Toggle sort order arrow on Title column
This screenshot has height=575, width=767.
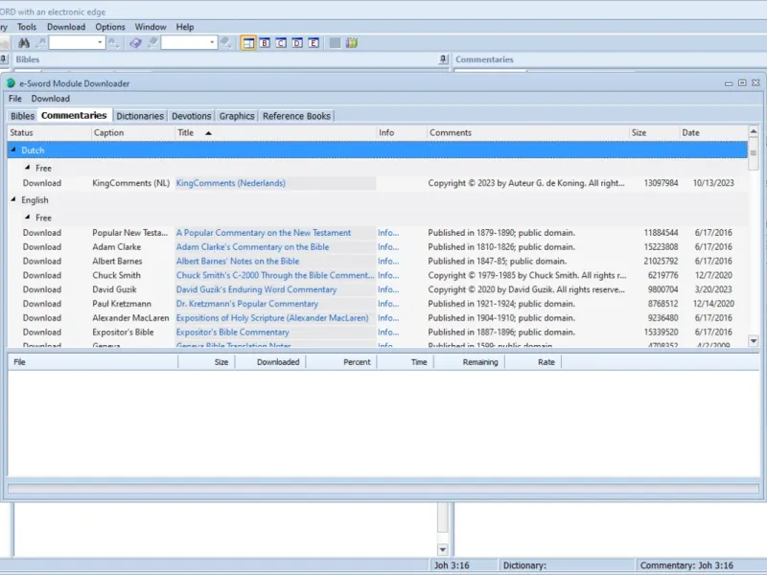208,133
